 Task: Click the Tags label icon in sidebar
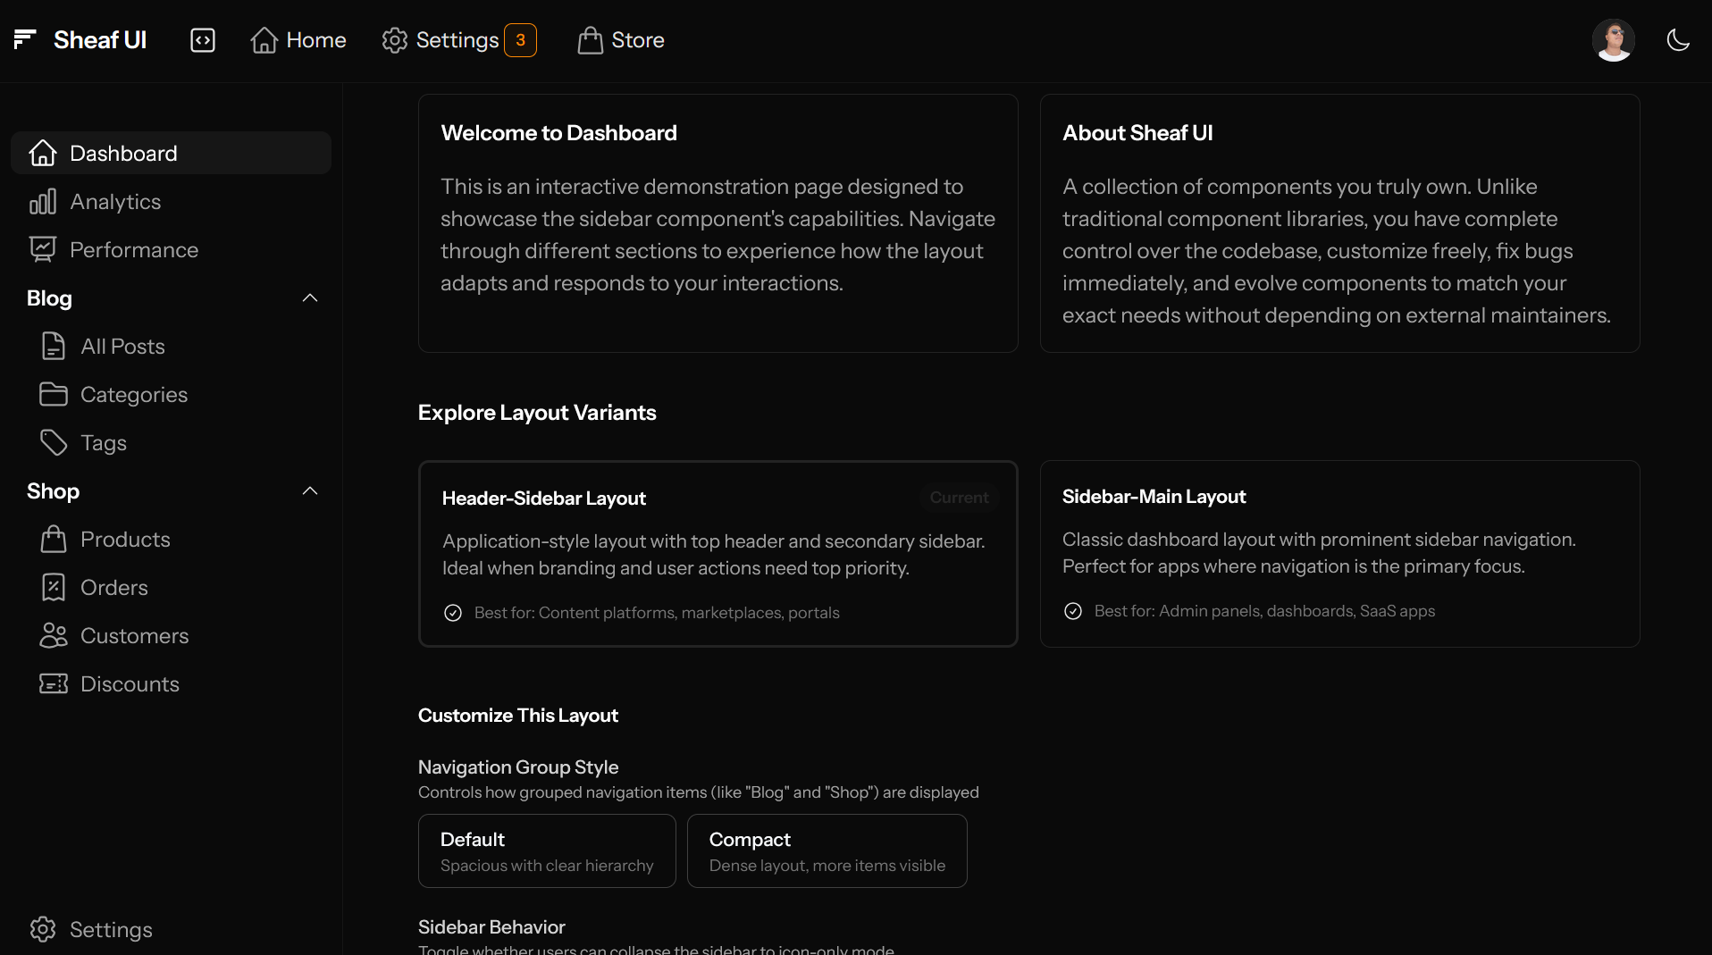(54, 443)
